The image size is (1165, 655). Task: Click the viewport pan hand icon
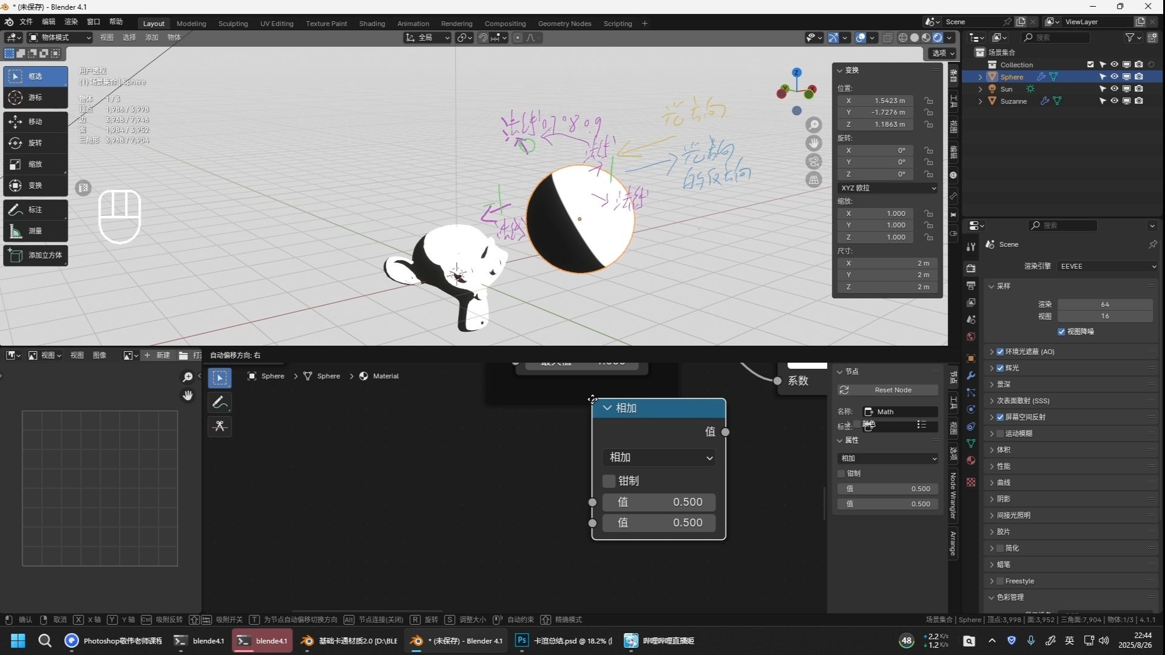[x=814, y=143]
